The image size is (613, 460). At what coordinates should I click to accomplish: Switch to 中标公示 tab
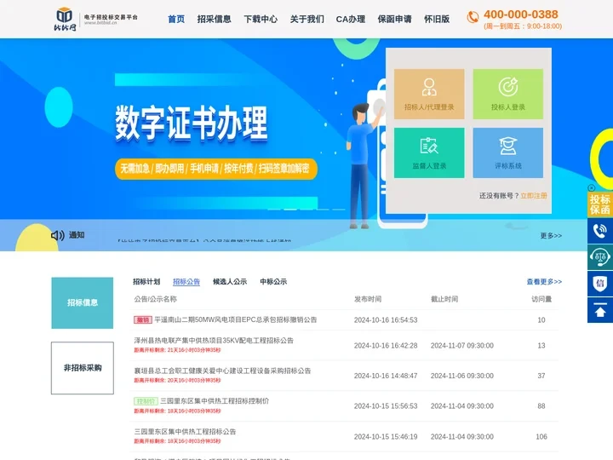(273, 282)
